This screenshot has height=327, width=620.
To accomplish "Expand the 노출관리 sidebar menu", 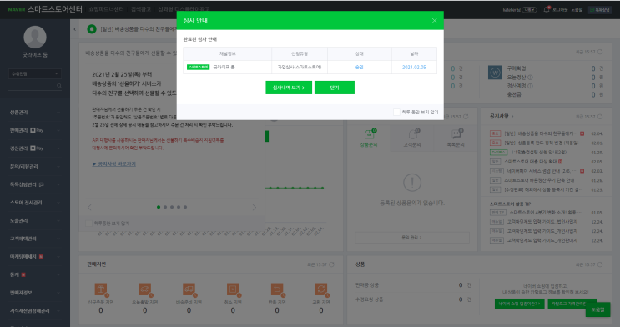I will pyautogui.click(x=35, y=220).
